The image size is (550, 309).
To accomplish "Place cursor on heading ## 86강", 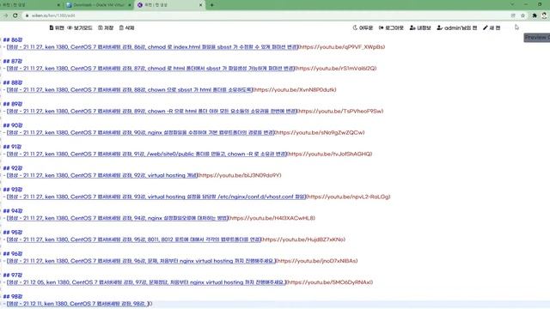I will [13, 40].
